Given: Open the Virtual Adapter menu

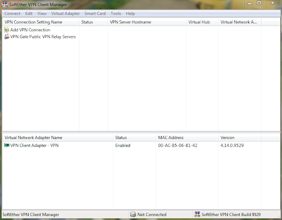Looking at the screenshot, I should click(x=66, y=14).
